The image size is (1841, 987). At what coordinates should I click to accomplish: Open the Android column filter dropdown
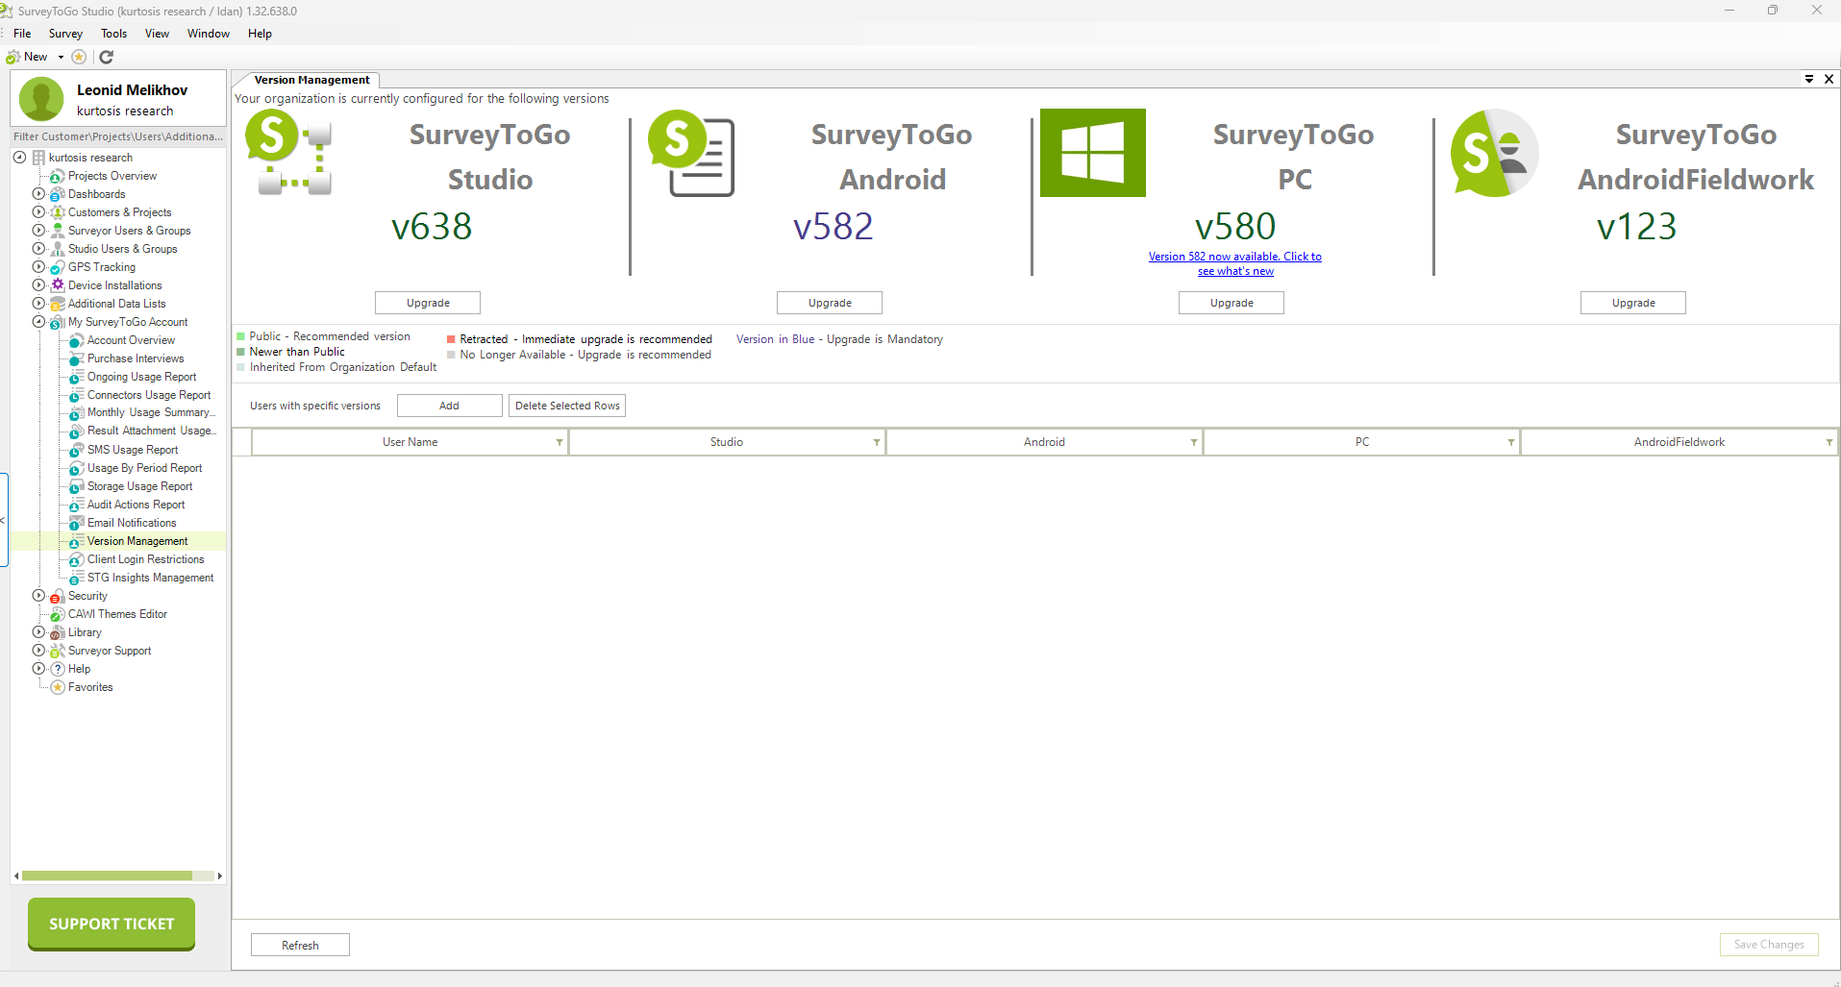1194,442
